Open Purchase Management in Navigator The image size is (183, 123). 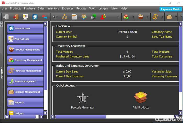point(25,71)
